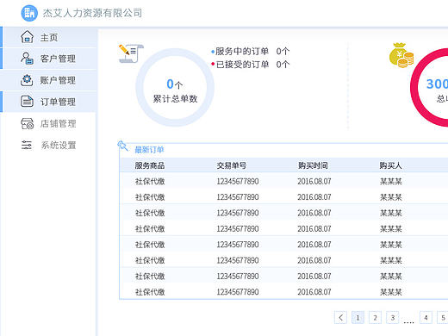Click the customer icon beside 客户管理
The height and width of the screenshot is (336, 448).
27,59
